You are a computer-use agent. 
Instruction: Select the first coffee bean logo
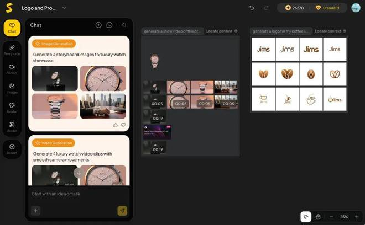tap(263, 74)
